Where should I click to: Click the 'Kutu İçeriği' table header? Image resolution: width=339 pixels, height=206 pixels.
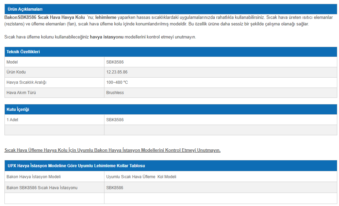pos(171,110)
